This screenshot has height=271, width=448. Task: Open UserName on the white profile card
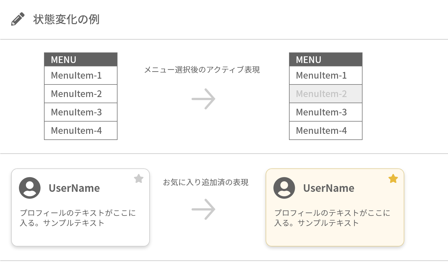[74, 188]
